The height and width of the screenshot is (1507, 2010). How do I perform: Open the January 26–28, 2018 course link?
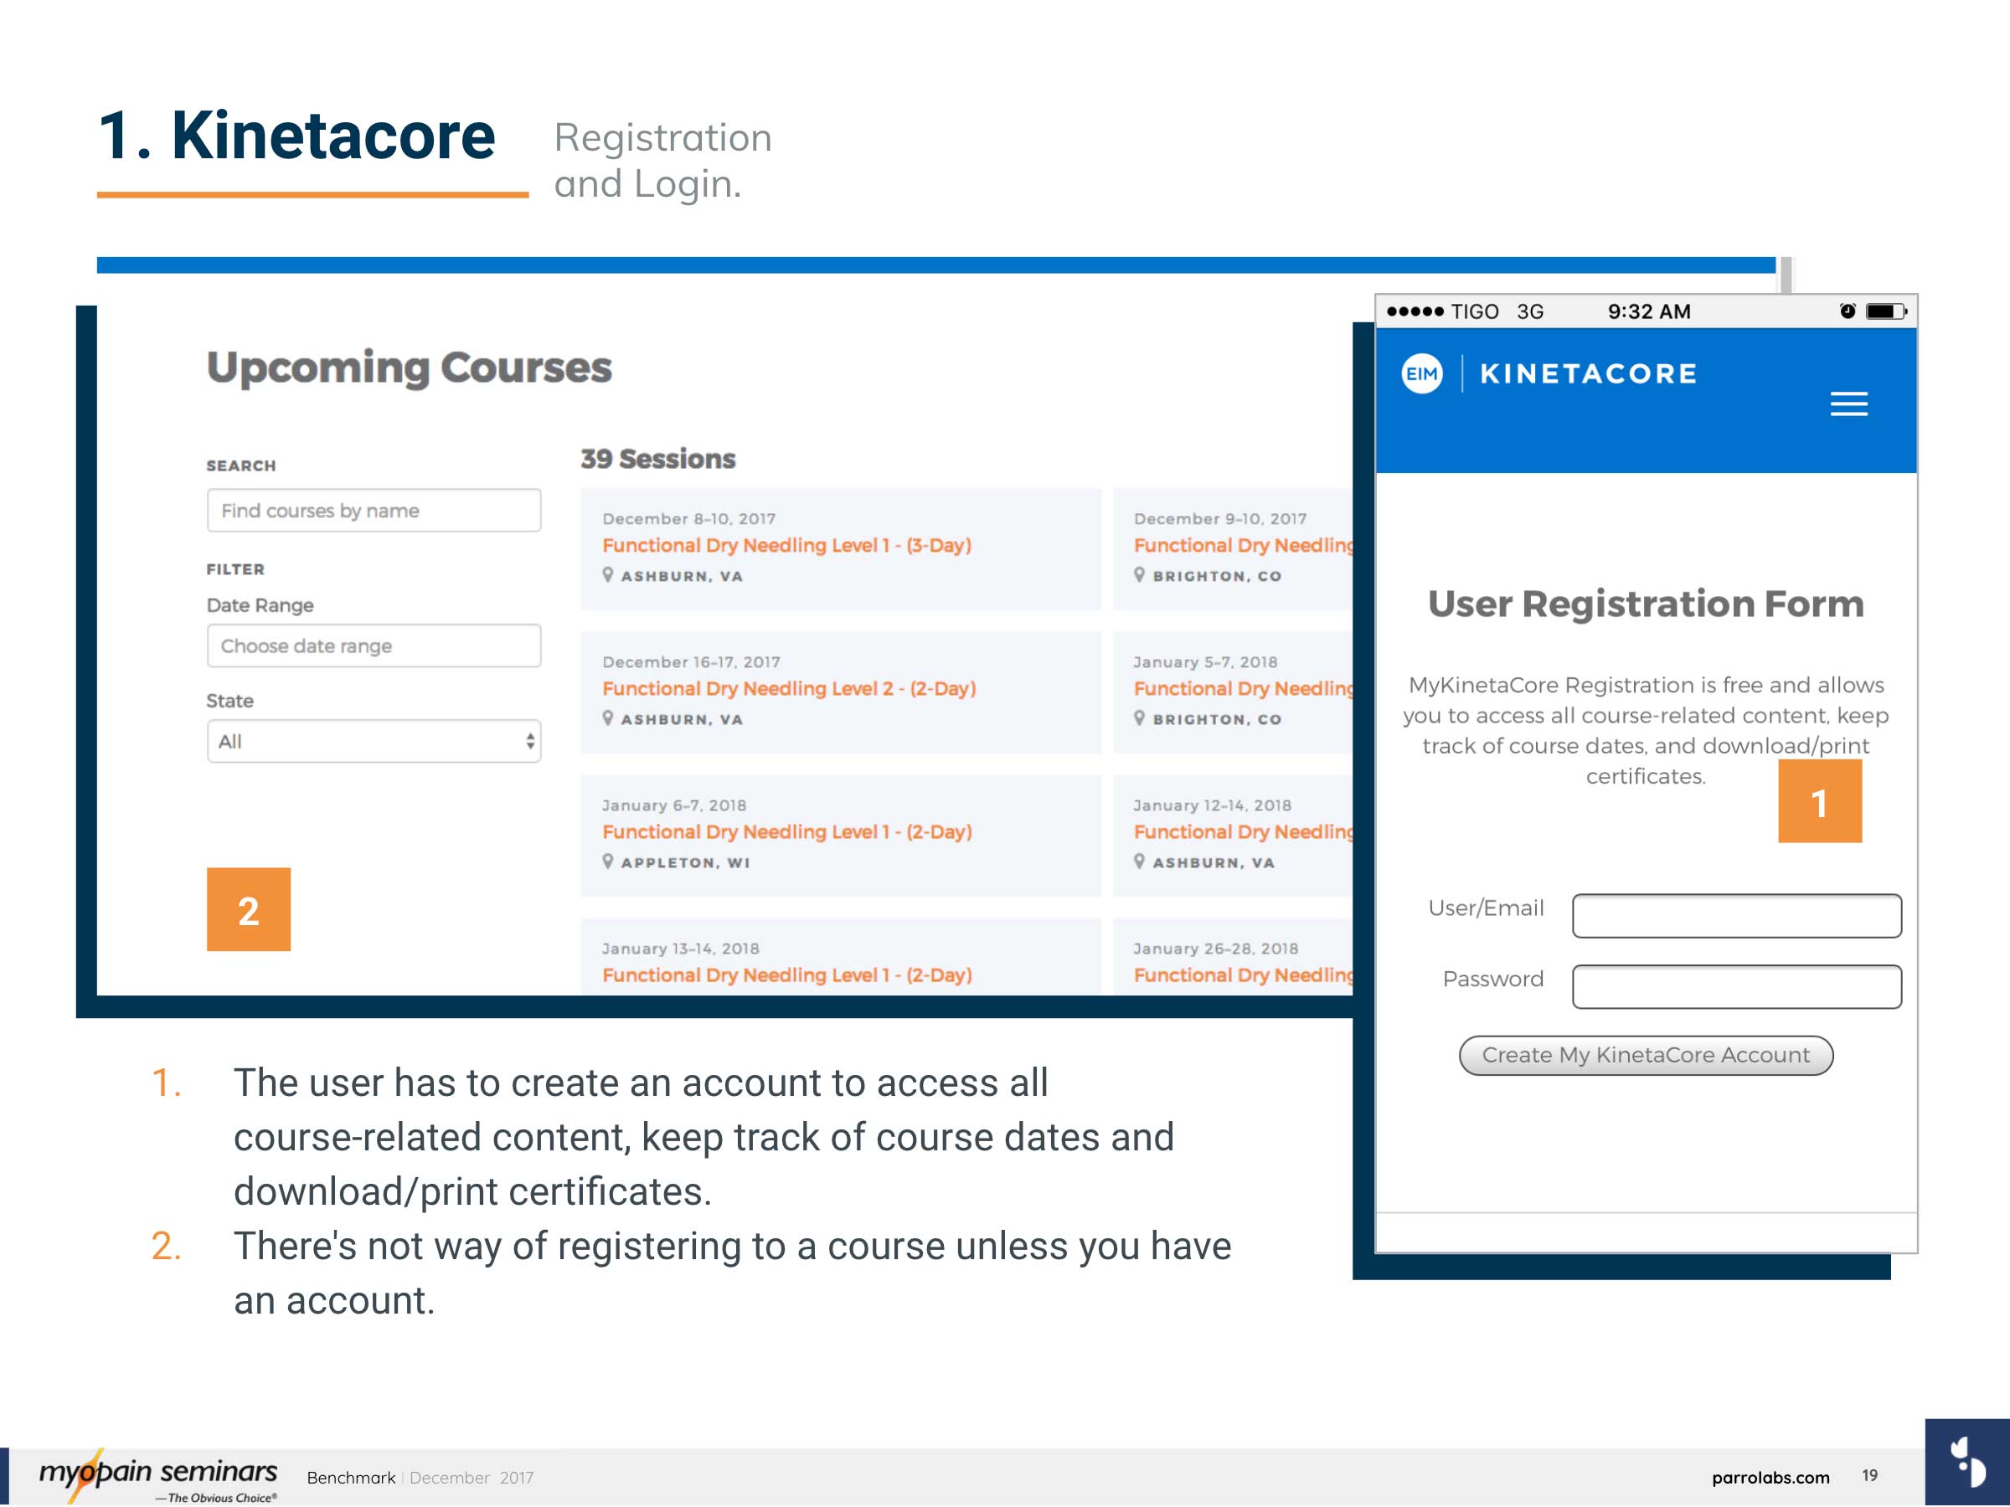tap(1242, 975)
